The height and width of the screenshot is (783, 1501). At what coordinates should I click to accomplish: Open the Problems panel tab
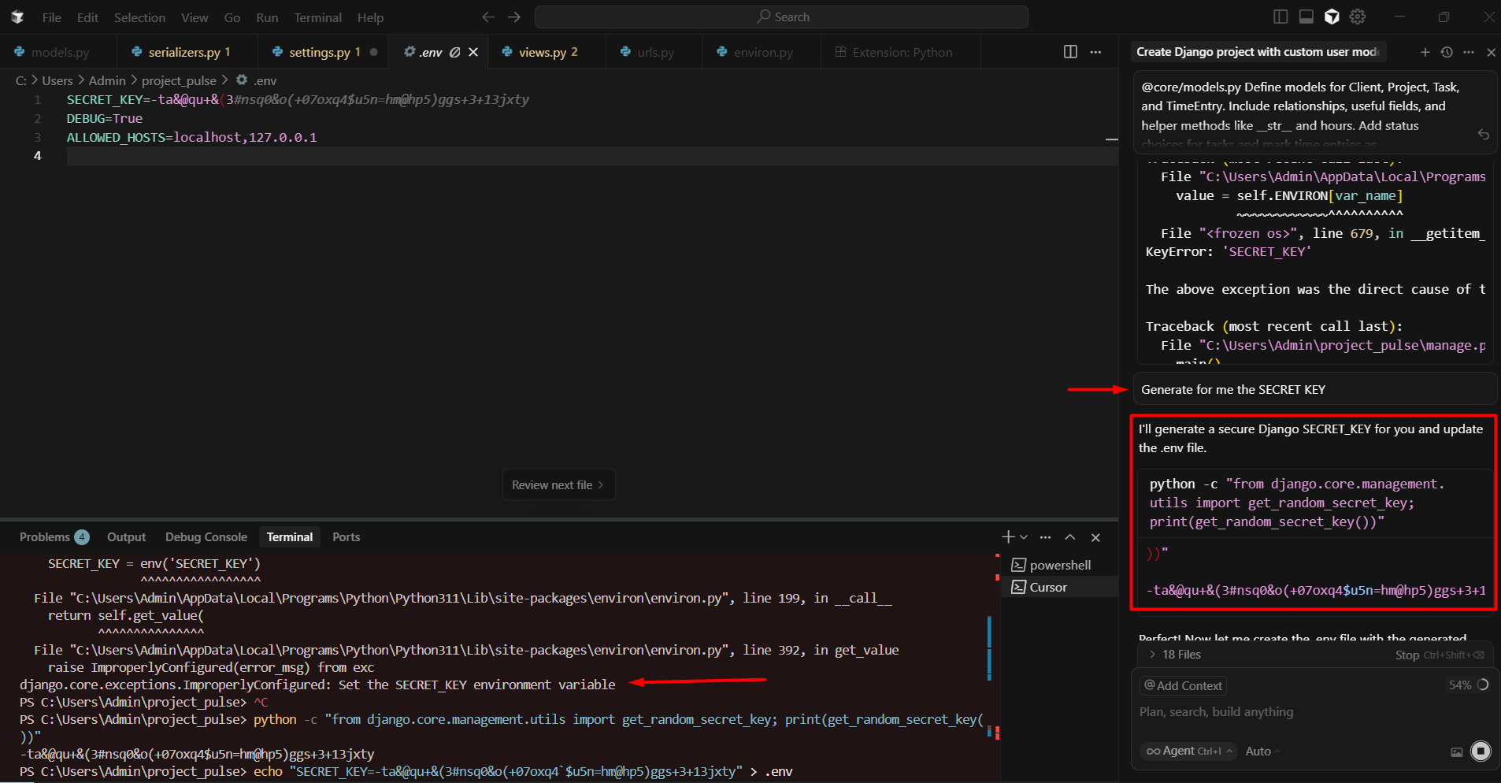tap(54, 537)
